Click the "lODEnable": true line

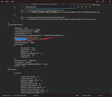point(21,28)
